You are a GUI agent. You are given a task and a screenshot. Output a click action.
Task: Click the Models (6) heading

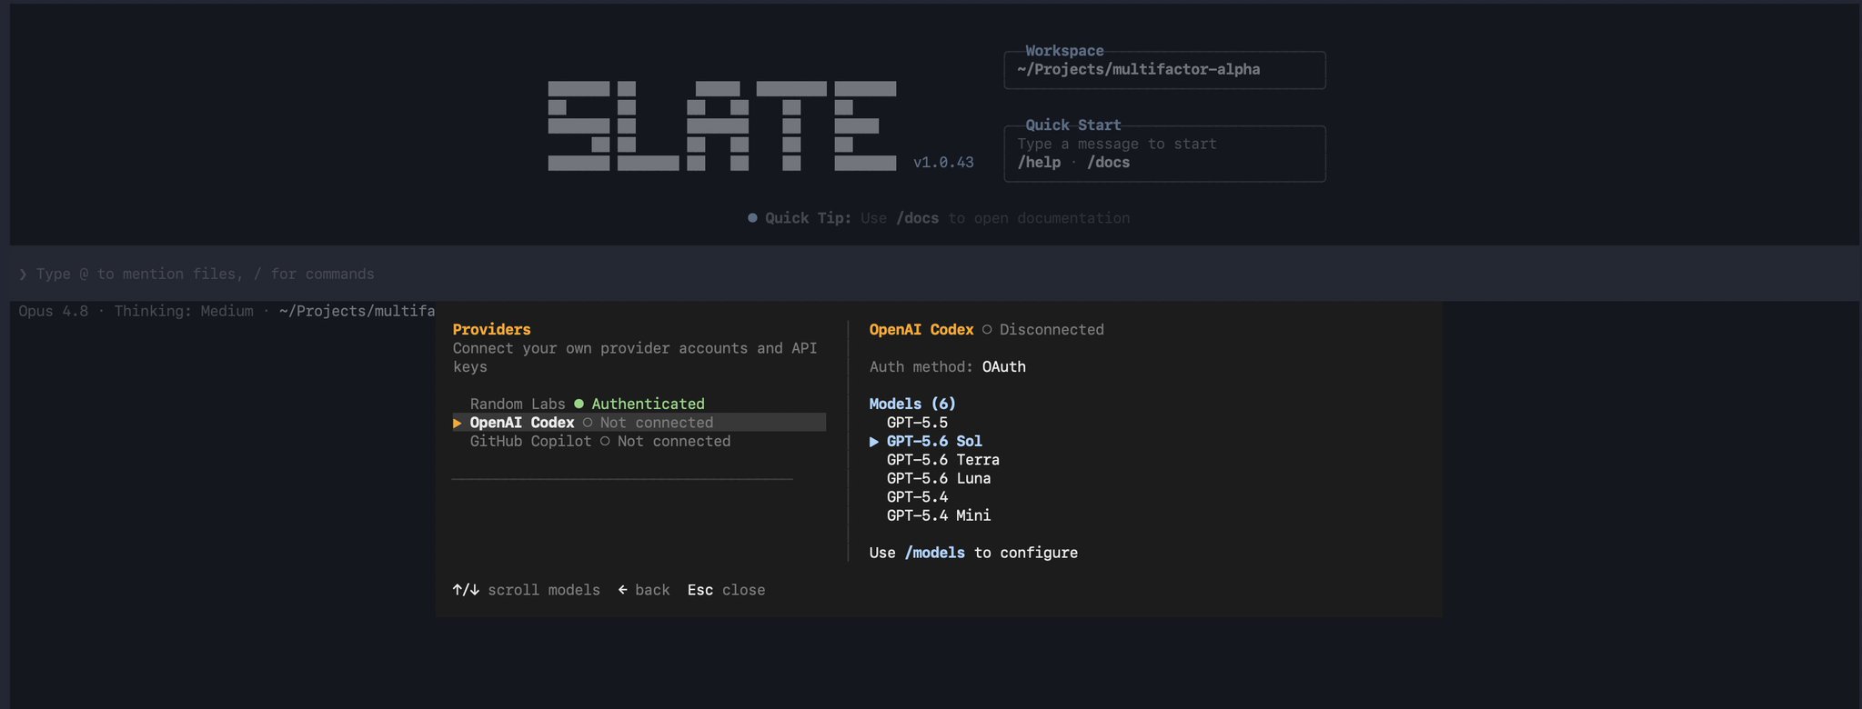(x=912, y=404)
